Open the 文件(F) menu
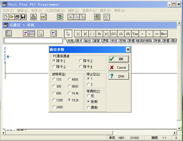 point(8,11)
